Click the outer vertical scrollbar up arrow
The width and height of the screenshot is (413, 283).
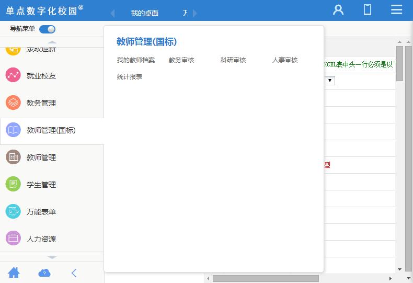coord(408,42)
